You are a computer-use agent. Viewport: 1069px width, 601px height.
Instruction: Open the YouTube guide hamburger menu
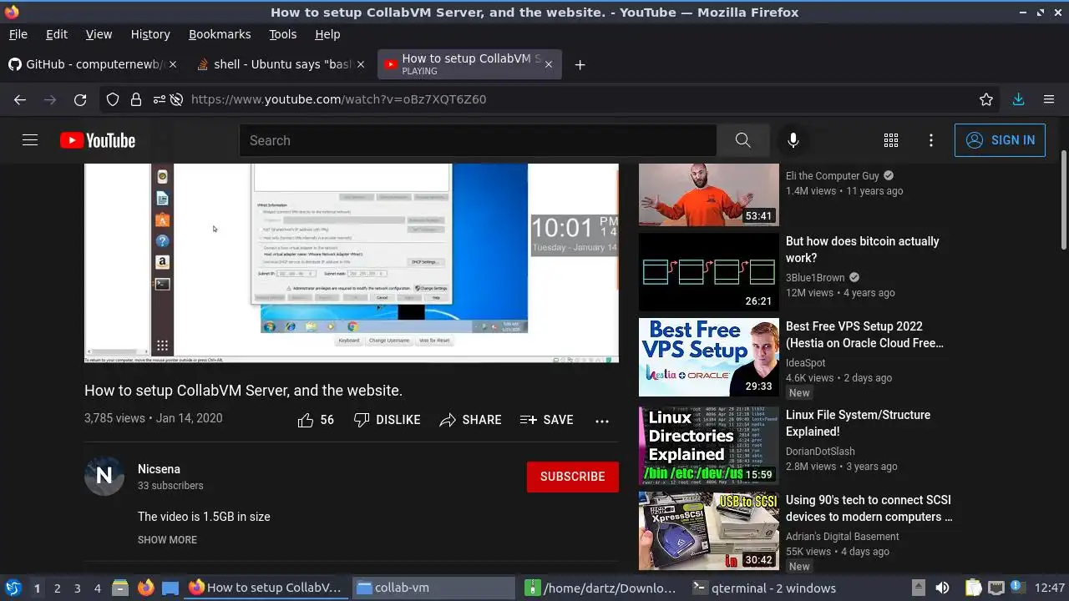30,140
